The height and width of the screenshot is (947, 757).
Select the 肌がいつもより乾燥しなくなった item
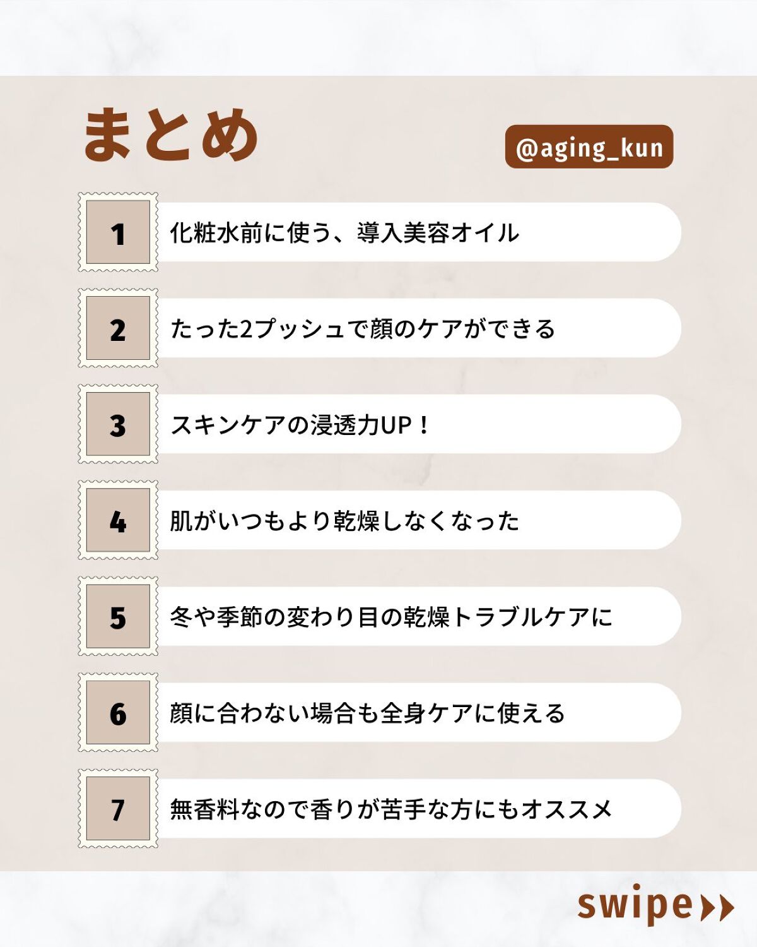344,521
